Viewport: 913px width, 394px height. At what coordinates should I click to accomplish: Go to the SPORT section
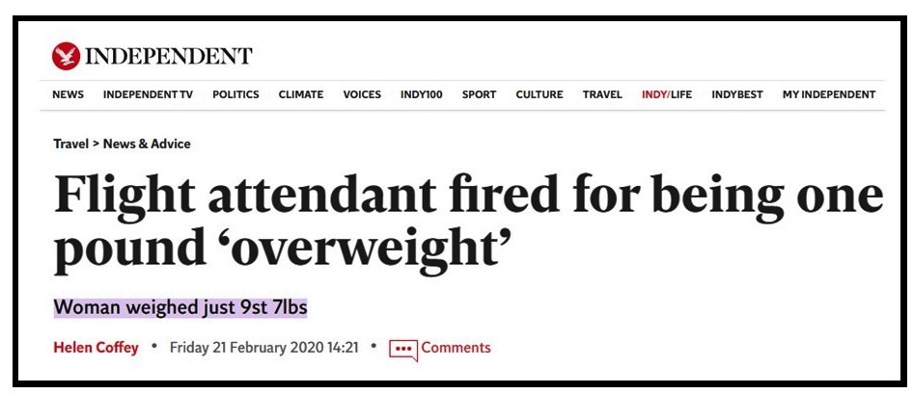point(479,94)
